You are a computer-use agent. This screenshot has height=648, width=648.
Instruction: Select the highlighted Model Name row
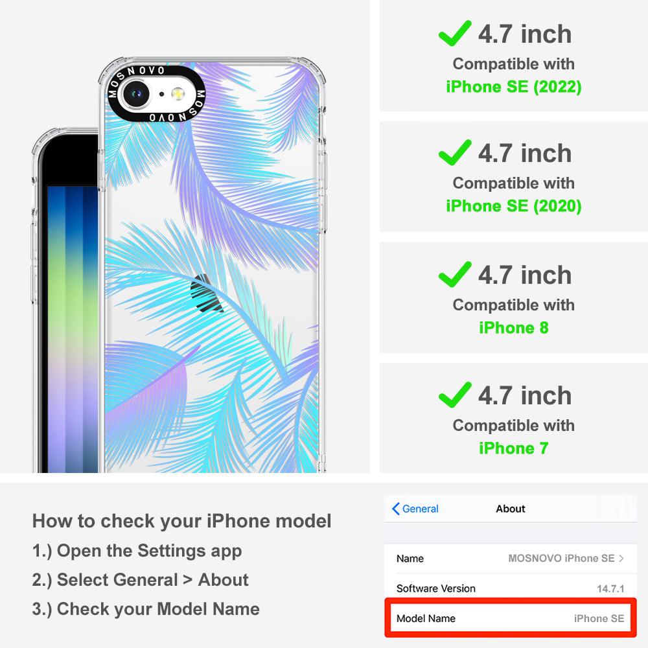tap(511, 618)
